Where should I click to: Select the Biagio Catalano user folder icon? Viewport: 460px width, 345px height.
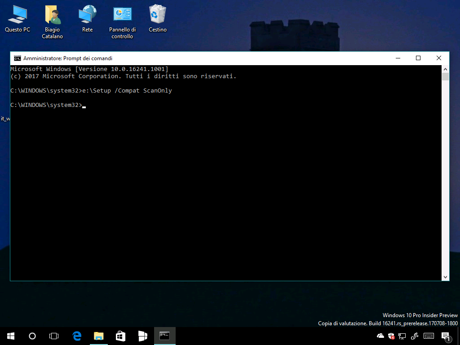pyautogui.click(x=52, y=22)
